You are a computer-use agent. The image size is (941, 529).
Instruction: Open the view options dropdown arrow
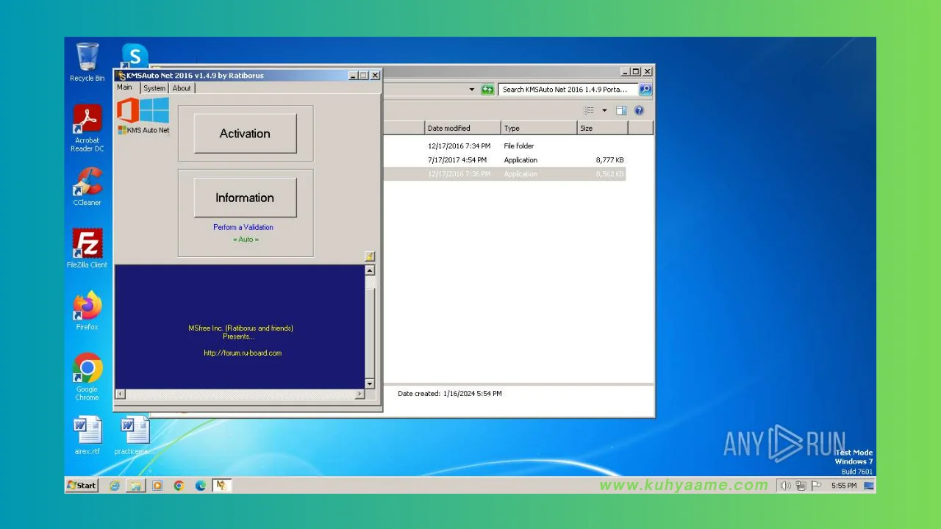click(605, 110)
